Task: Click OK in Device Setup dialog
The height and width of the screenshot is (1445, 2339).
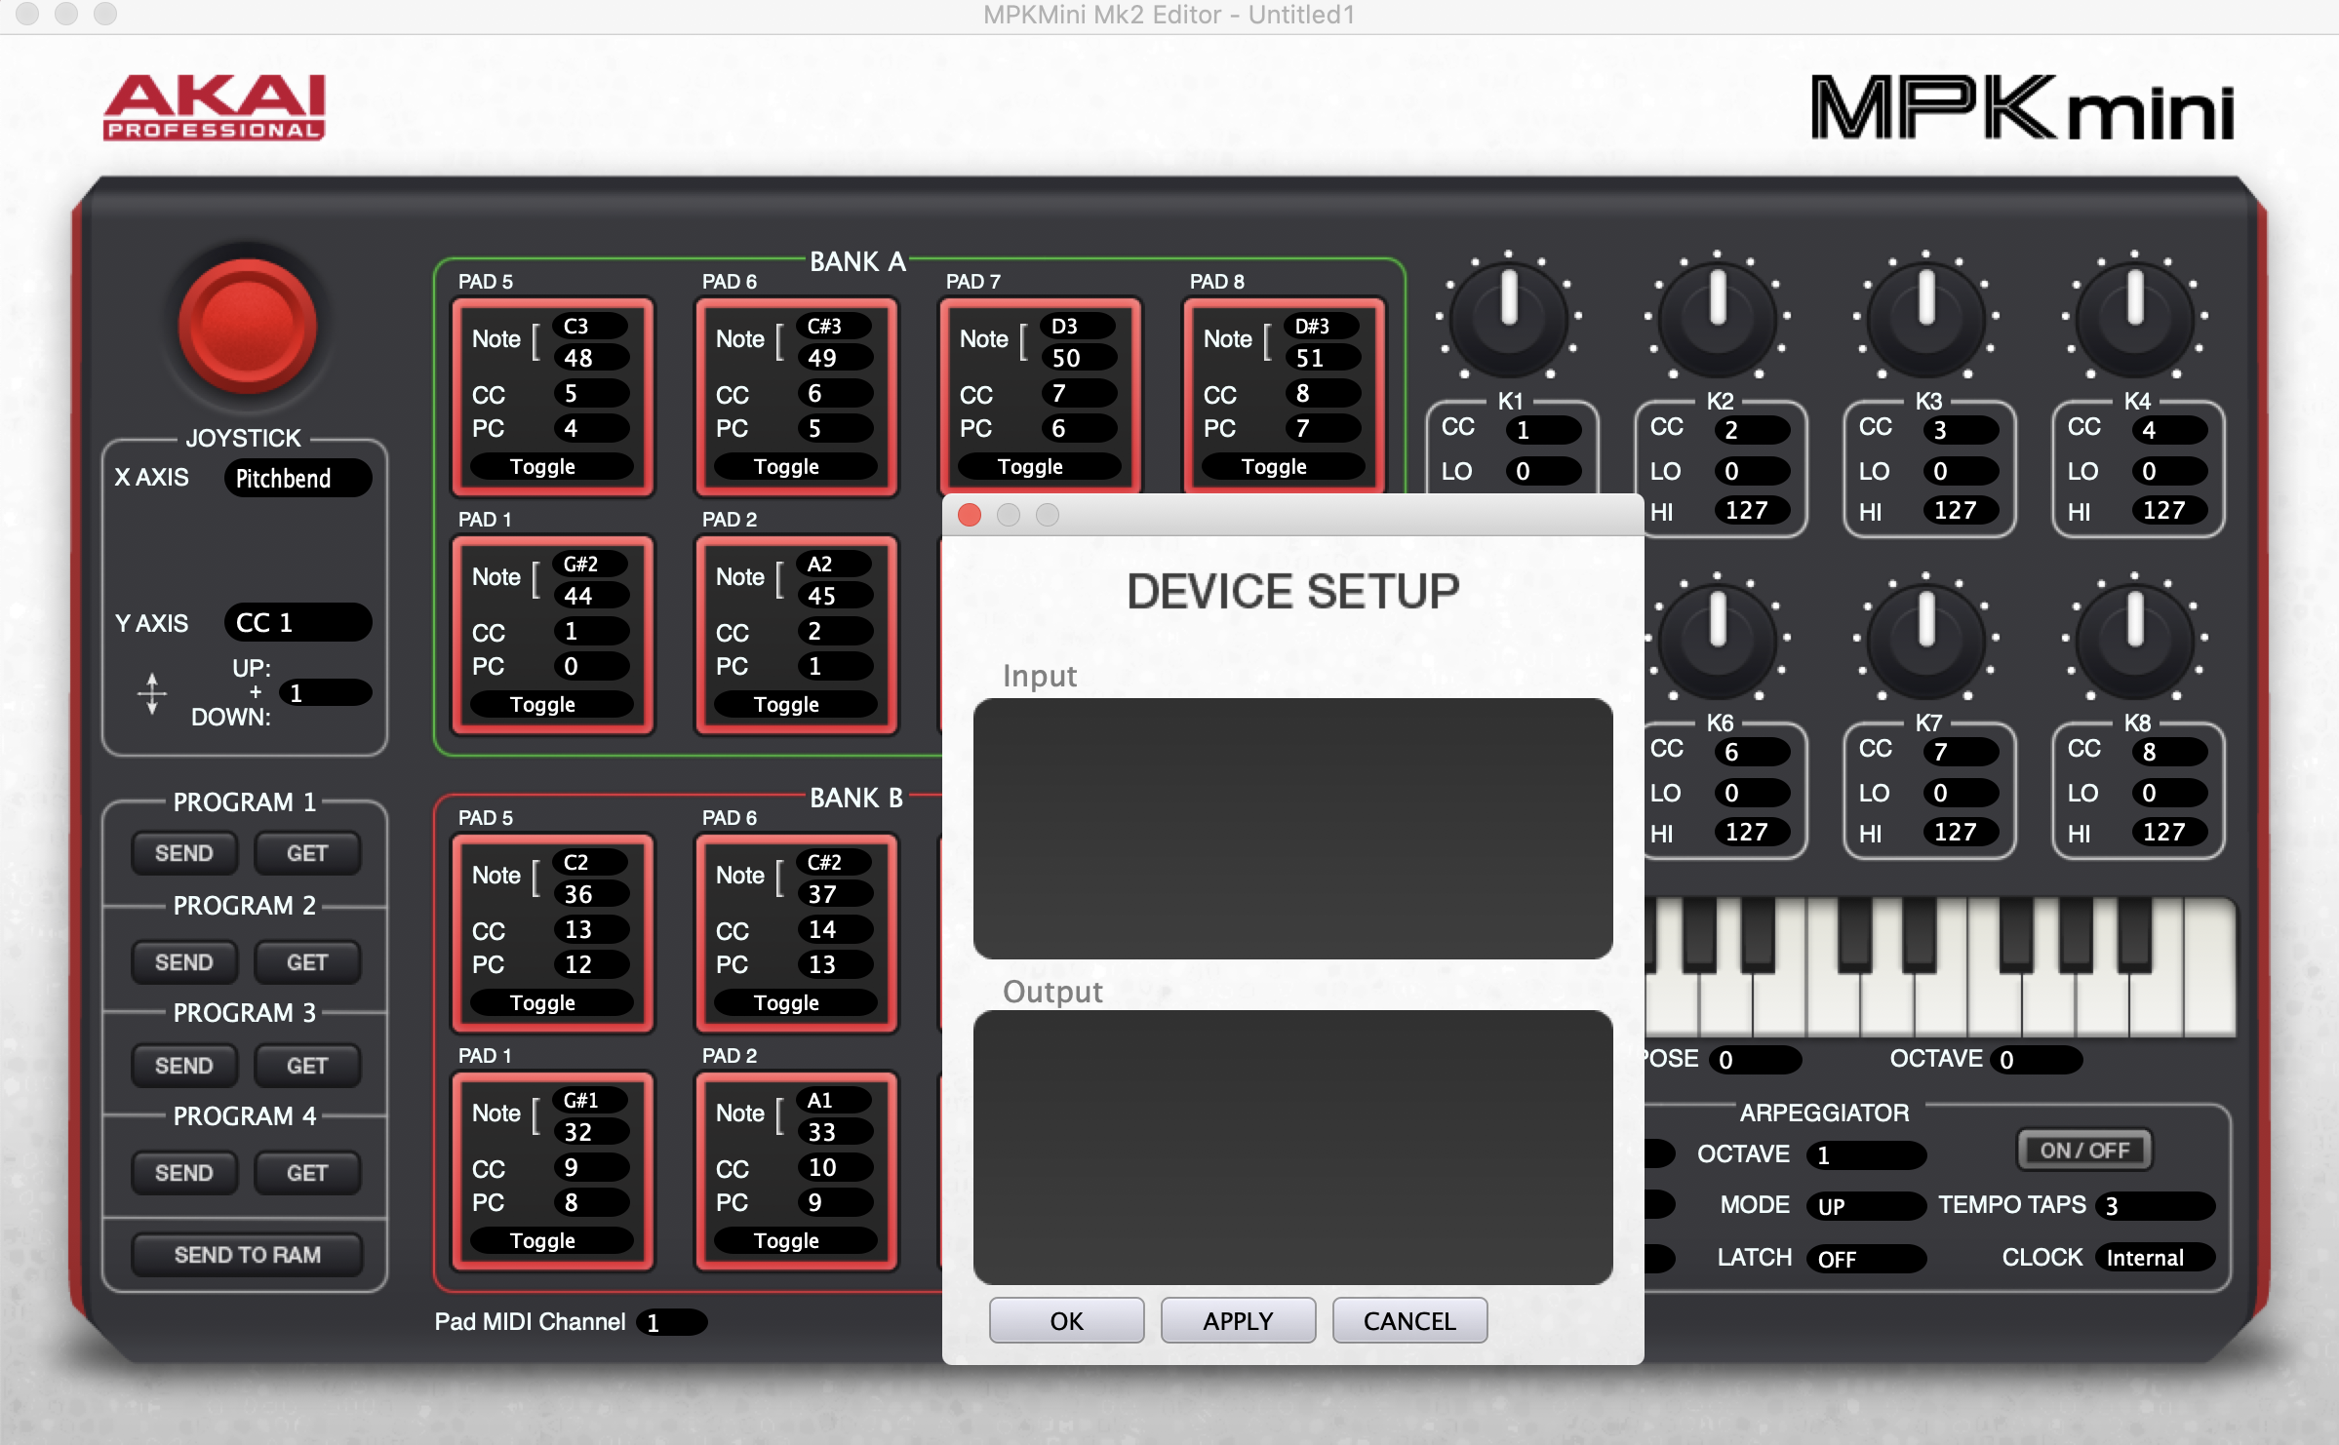Action: [1066, 1321]
